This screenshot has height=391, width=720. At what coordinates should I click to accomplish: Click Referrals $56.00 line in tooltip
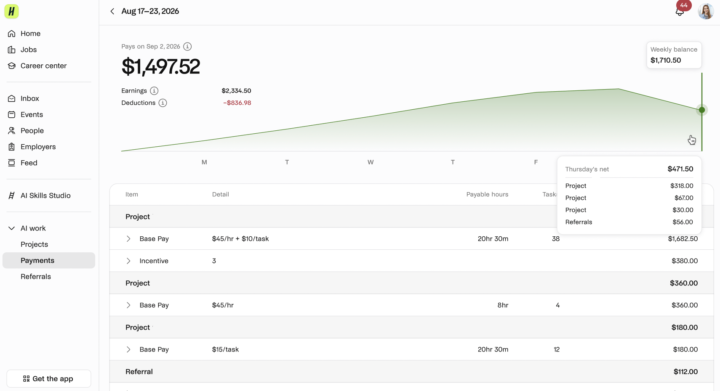click(x=629, y=222)
